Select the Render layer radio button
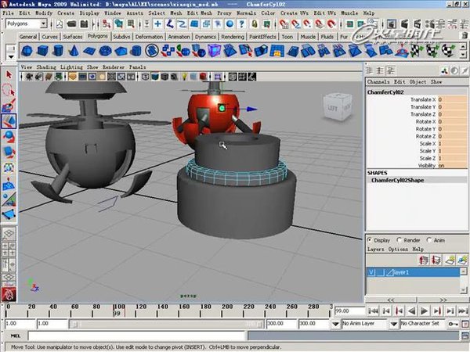Viewport: 470px width, 352px height. pos(399,239)
